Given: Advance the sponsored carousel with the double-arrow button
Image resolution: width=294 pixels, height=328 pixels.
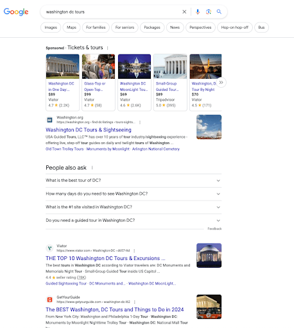Looking at the screenshot, I should 221,83.
